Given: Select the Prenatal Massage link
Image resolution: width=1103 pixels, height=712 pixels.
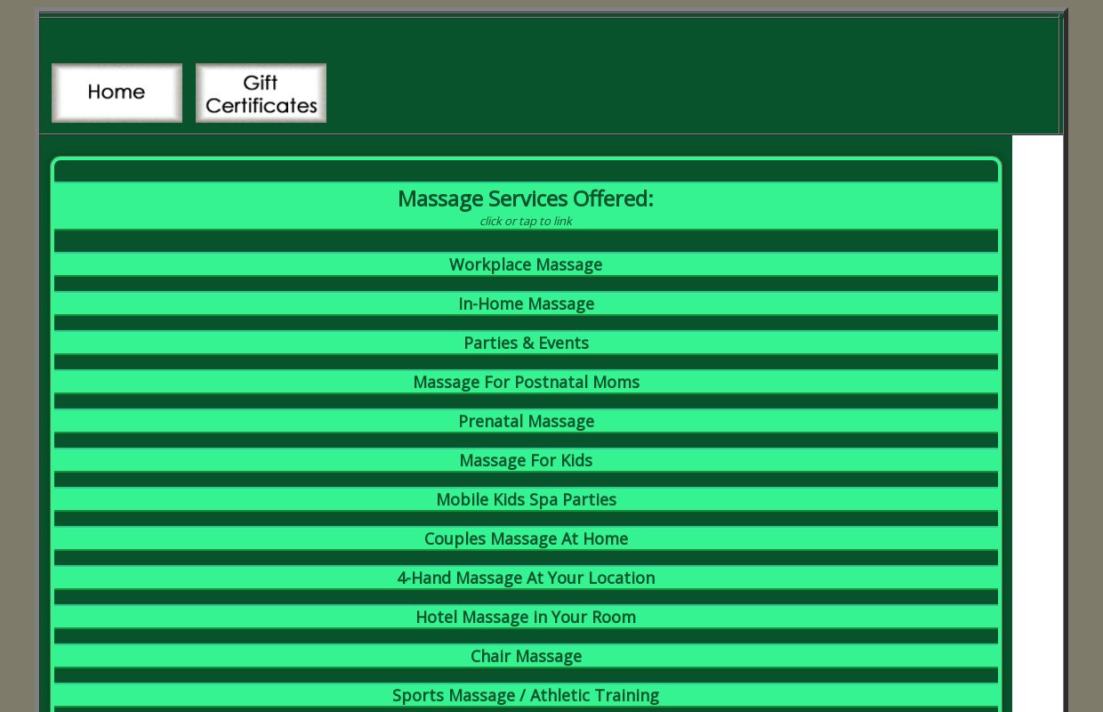Looking at the screenshot, I should tap(526, 421).
